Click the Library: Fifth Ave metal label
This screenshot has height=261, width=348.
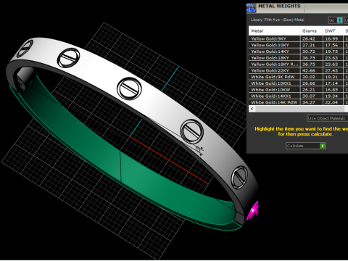pyautogui.click(x=277, y=20)
